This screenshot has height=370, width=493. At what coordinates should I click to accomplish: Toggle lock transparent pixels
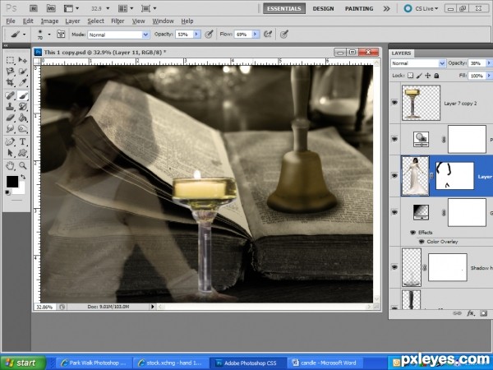click(x=410, y=76)
